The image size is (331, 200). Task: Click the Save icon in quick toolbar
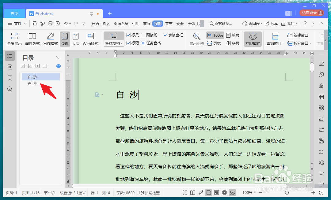[35, 24]
